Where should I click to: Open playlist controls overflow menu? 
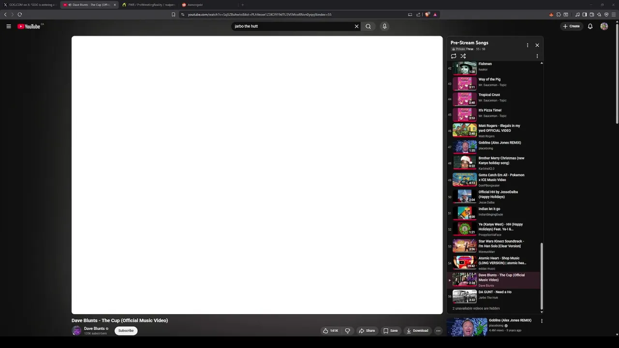click(x=537, y=56)
